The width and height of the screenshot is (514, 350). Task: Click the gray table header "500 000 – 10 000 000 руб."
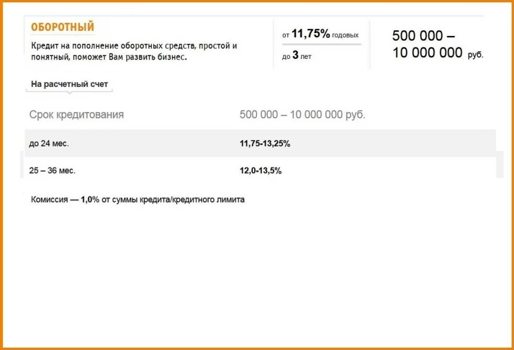pyautogui.click(x=302, y=115)
